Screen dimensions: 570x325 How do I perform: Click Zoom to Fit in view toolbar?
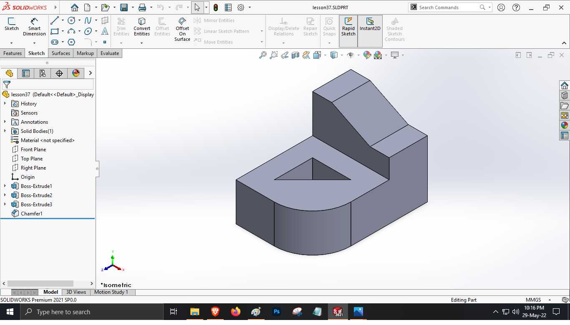(263, 55)
